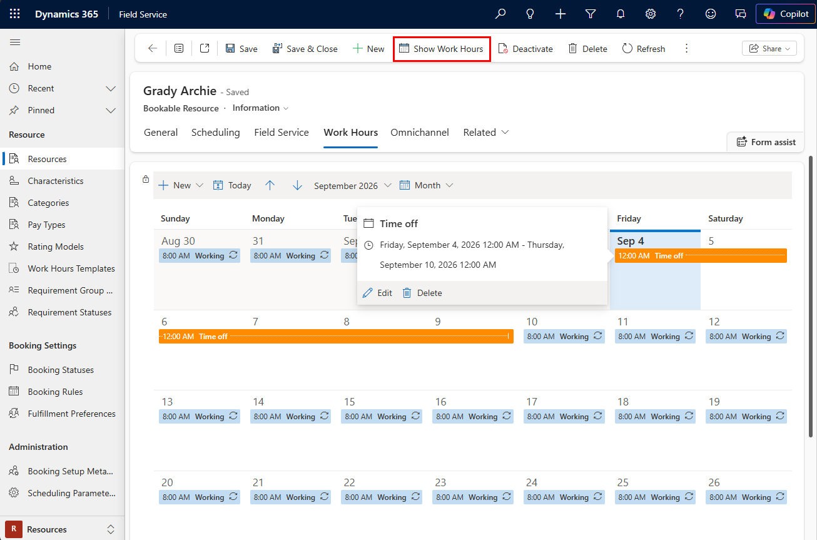Viewport: 817px width, 540px height.
Task: Select the Sep 4 Time off bar
Action: click(x=701, y=255)
